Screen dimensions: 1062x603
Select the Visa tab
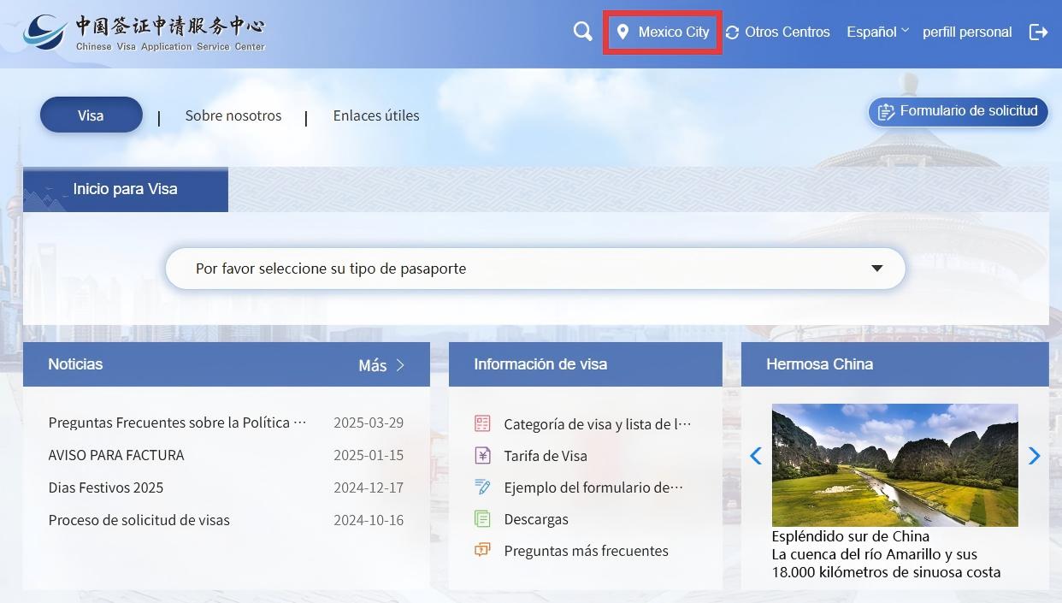tap(91, 115)
